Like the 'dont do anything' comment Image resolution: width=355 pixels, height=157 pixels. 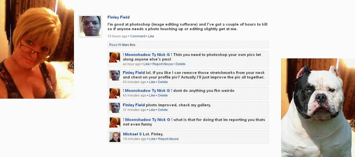[x=152, y=95]
